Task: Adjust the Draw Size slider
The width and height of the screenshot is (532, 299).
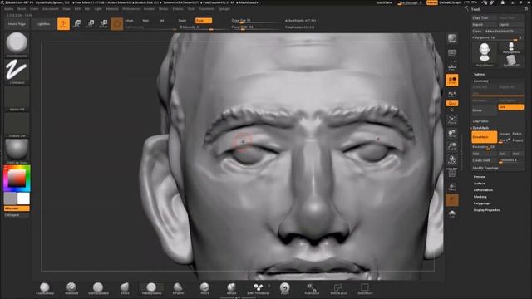Action: pos(254,21)
